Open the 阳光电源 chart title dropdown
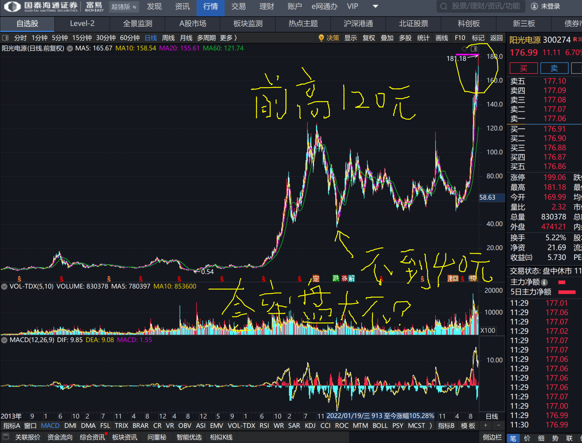Image resolution: width=582 pixels, height=443 pixels. [x=70, y=48]
